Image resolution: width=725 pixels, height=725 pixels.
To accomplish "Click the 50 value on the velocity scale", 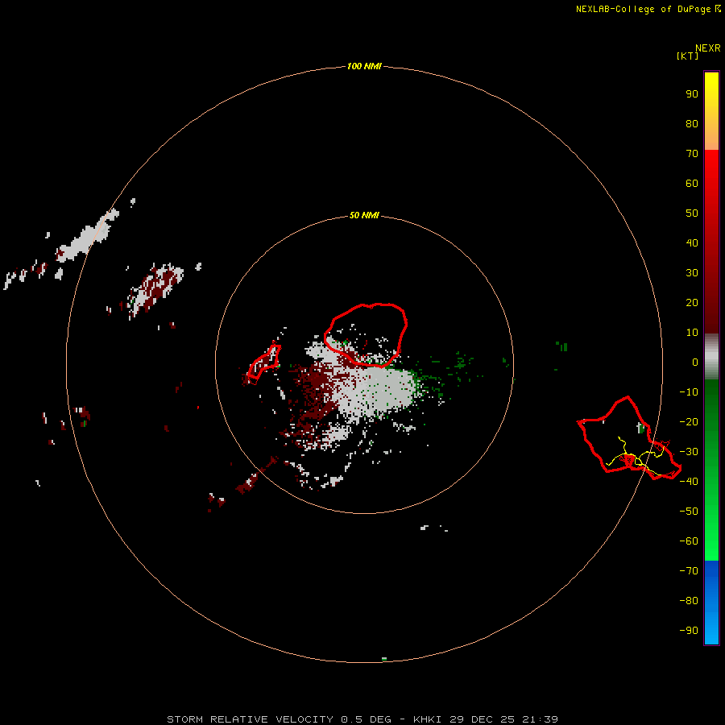I will tap(692, 213).
